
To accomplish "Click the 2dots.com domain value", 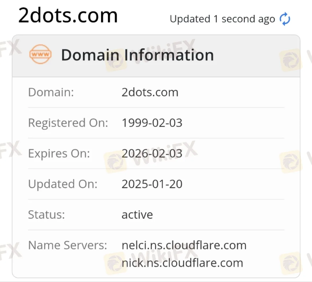I will (150, 92).
